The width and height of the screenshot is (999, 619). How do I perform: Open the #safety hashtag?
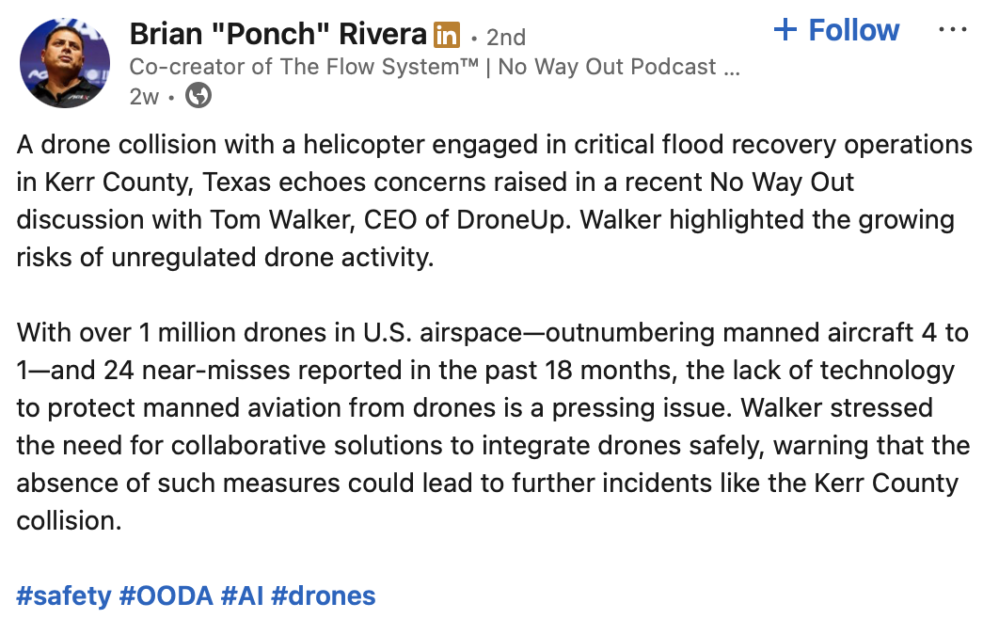(64, 596)
